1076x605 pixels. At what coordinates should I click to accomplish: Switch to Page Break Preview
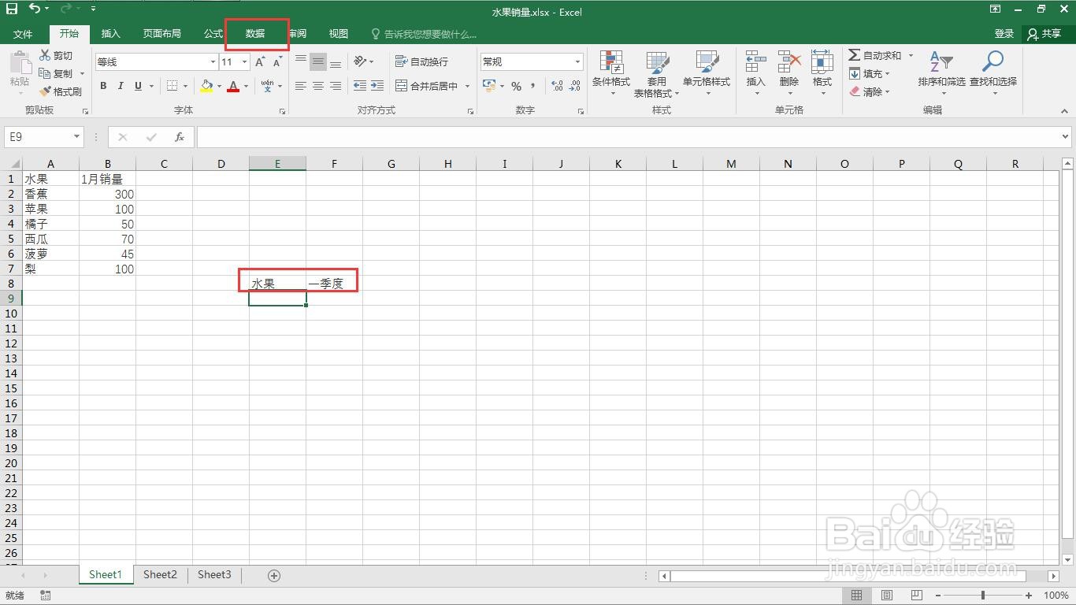(x=916, y=596)
